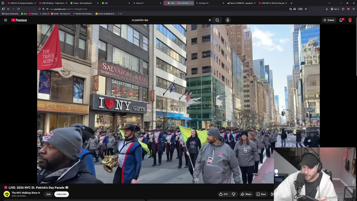Mute the active tab via speaker icon
This screenshot has height=201, width=357.
point(168,3)
